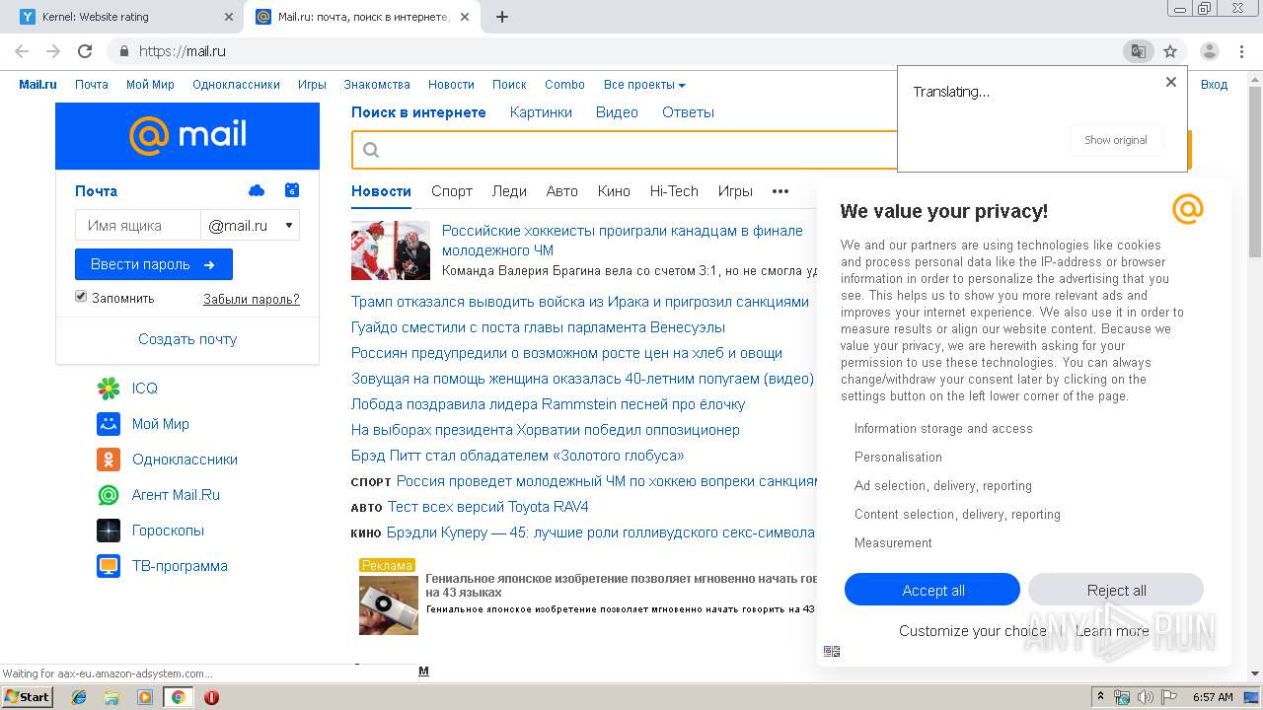Open Chrome's three-dot menu
This screenshot has height=710, width=1263.
pyautogui.click(x=1241, y=51)
